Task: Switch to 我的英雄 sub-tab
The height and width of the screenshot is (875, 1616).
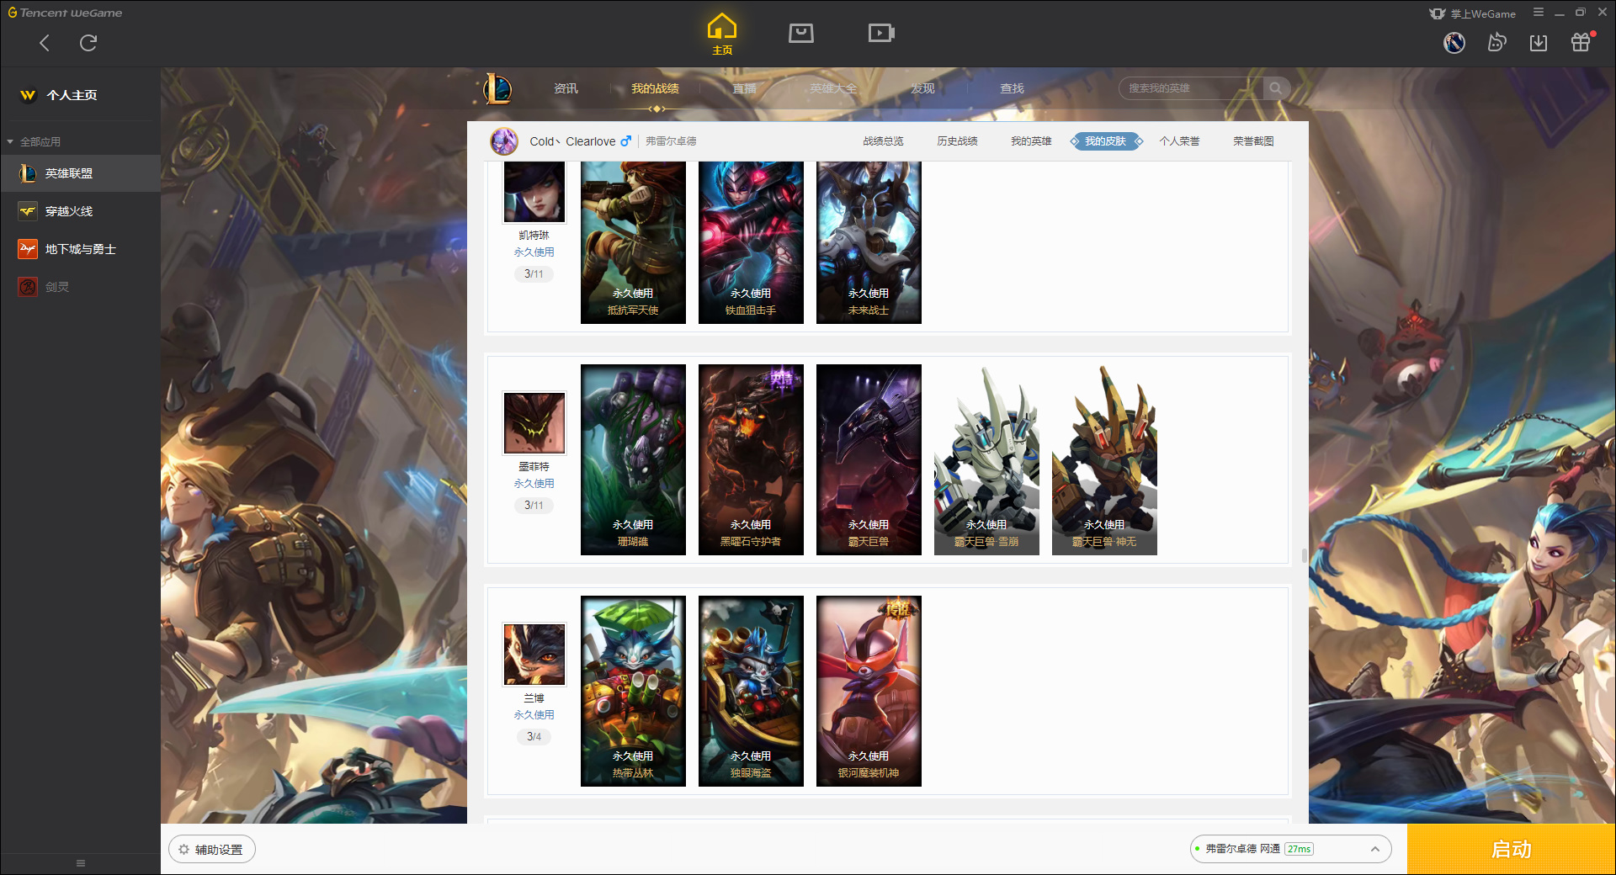Action: pos(1031,141)
